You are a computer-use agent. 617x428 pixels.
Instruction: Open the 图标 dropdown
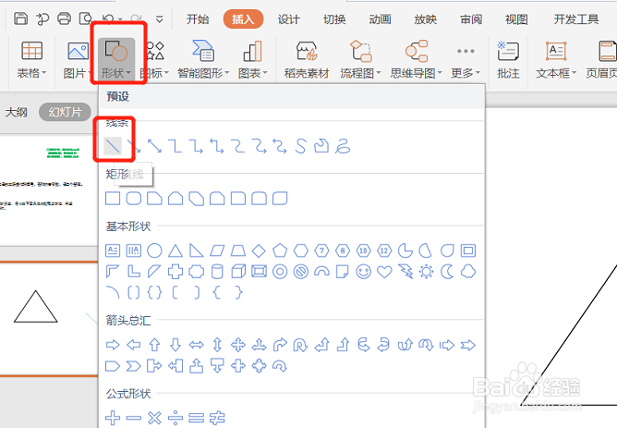coord(155,59)
